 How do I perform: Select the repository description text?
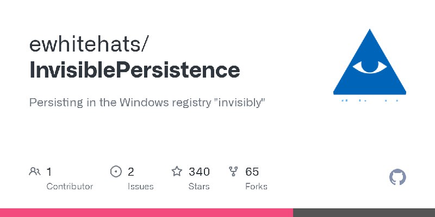tap(147, 103)
